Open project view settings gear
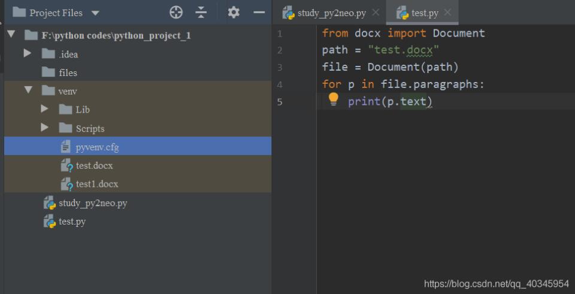Image resolution: width=575 pixels, height=294 pixels. (x=234, y=13)
